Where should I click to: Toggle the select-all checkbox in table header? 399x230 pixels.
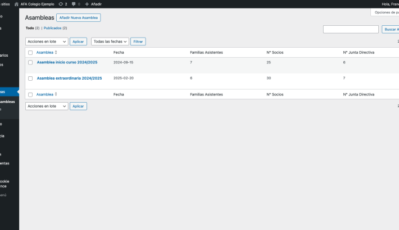(30, 52)
